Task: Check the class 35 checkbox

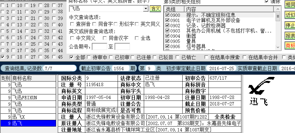Action: coord(41,50)
